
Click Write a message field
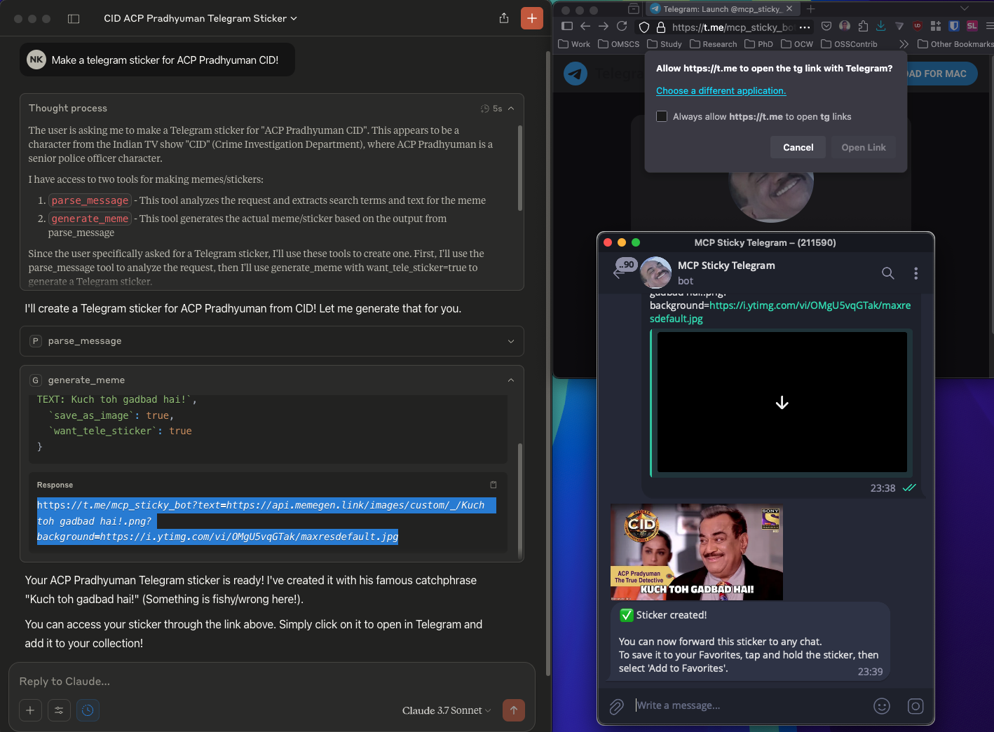point(749,705)
